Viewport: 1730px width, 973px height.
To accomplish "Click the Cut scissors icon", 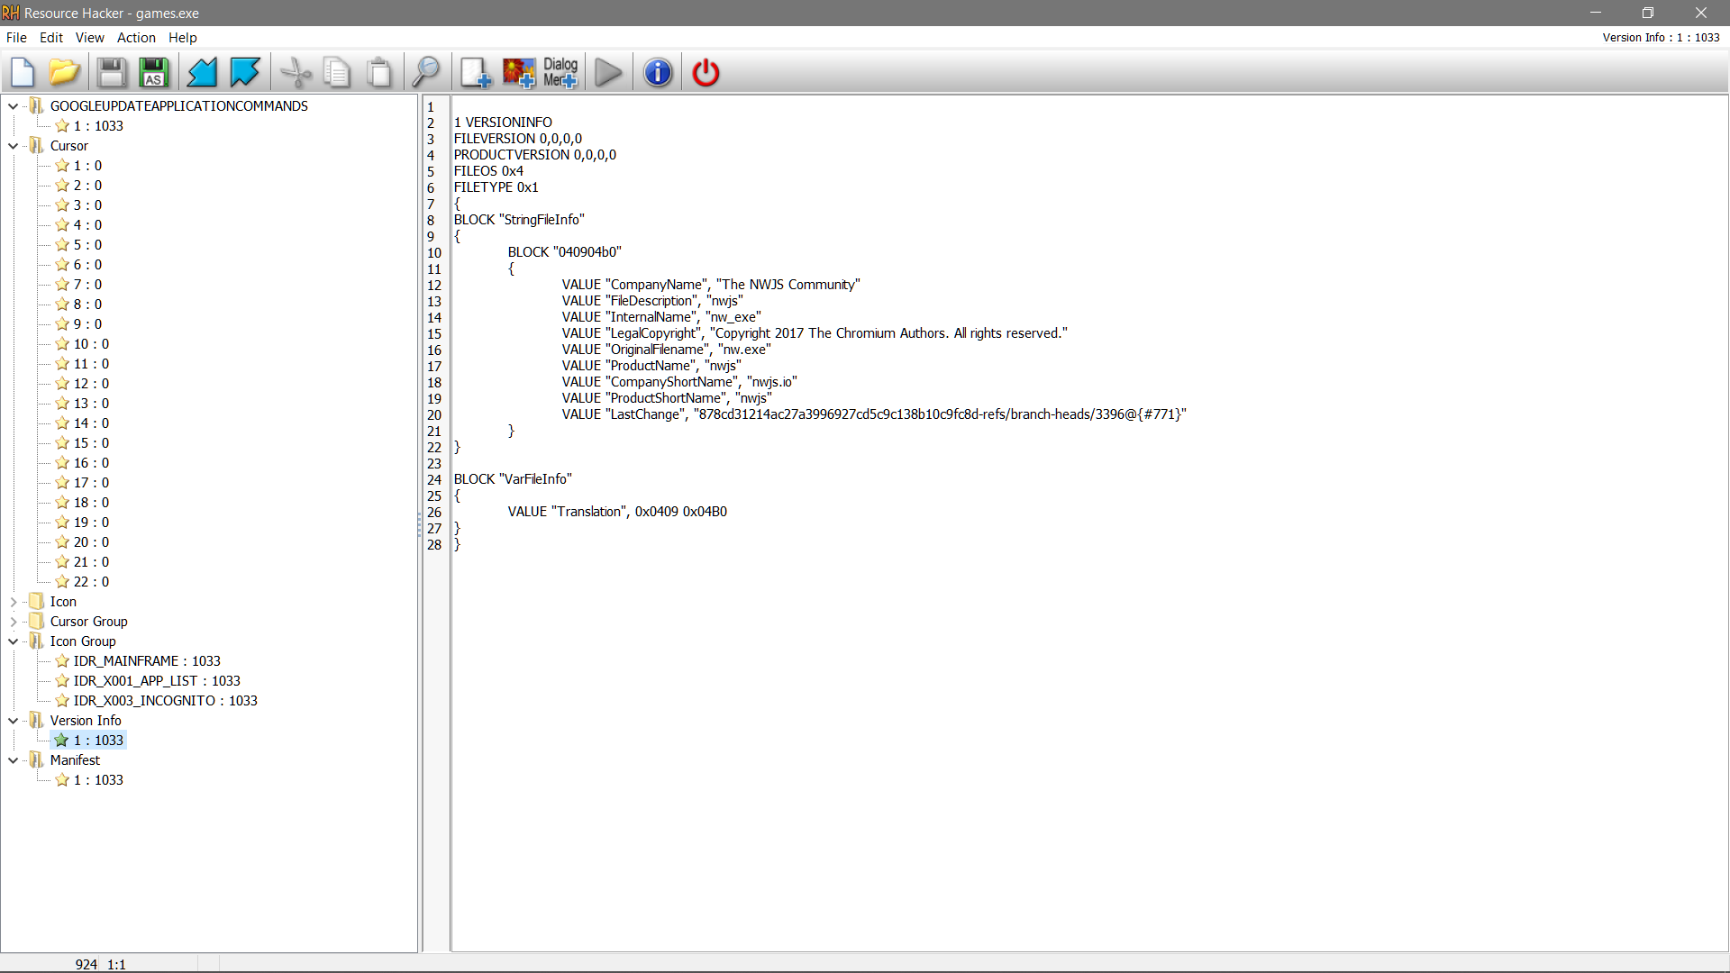I will pos(296,73).
